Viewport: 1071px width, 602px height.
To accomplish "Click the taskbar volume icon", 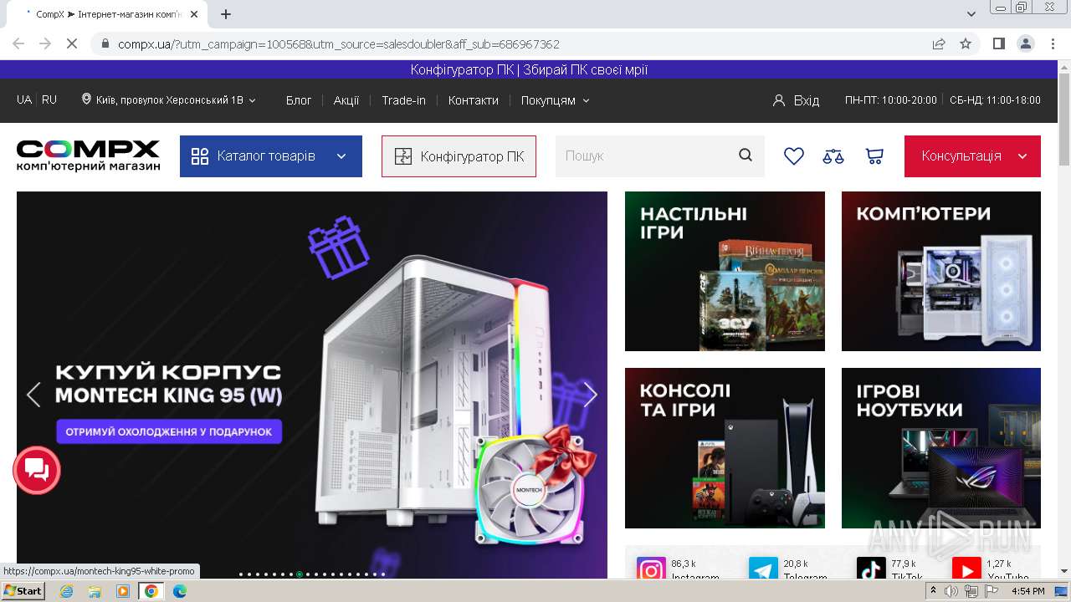I will (x=951, y=591).
